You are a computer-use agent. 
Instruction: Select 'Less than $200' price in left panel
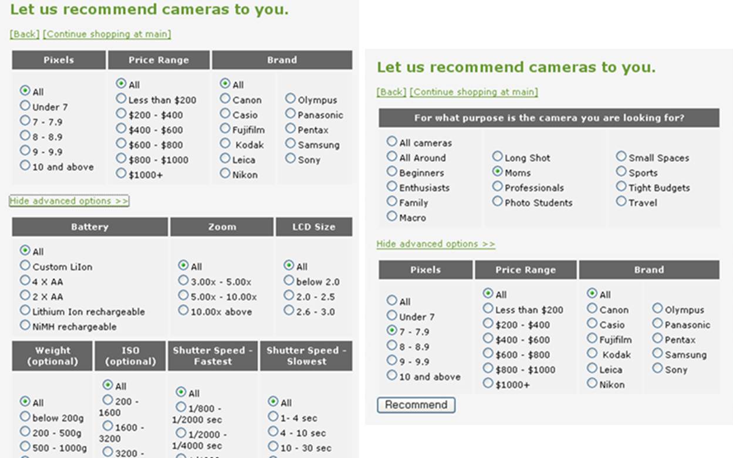tap(121, 99)
